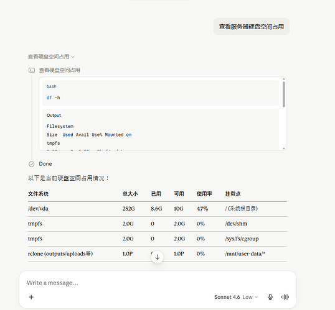335x310 pixels.
Task: Click the terminal step label 查看硬盘空间占用
Action: 59,70
